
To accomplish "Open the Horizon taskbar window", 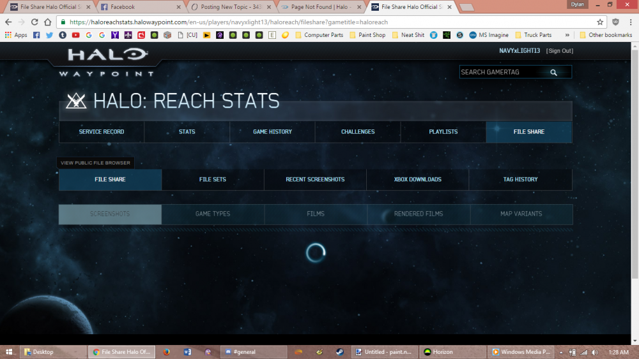I will (x=452, y=352).
